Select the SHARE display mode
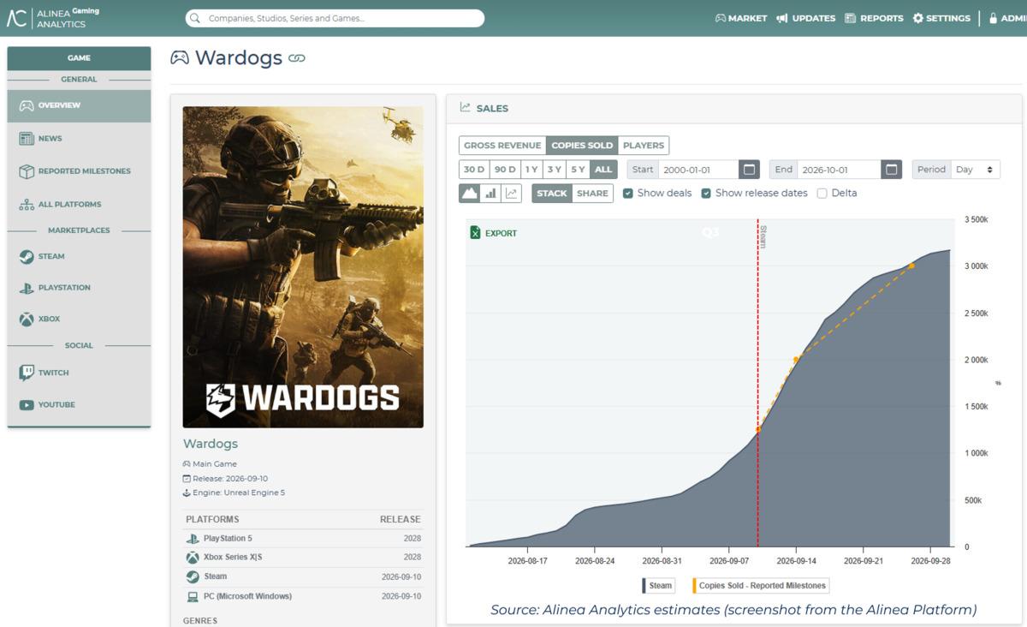 coord(592,194)
